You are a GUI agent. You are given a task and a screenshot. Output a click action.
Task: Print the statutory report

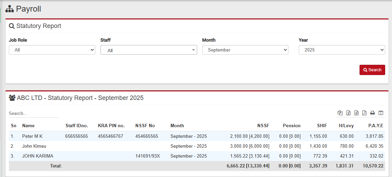(x=373, y=113)
